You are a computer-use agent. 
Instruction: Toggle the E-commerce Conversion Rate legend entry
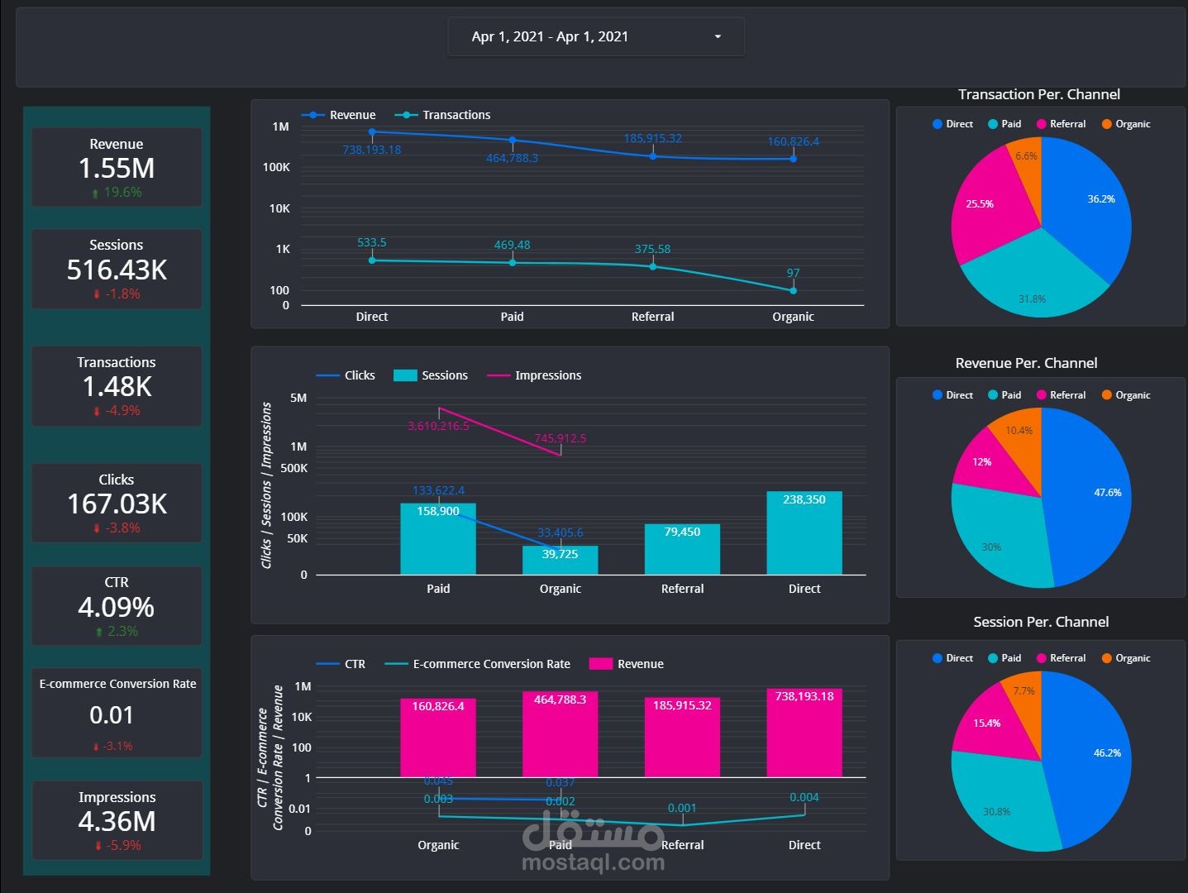[478, 664]
